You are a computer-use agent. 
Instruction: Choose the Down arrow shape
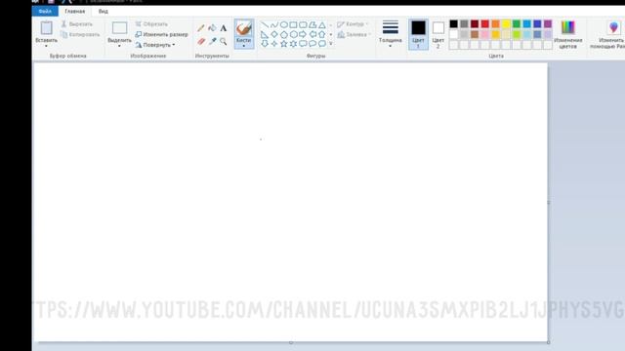(265, 44)
